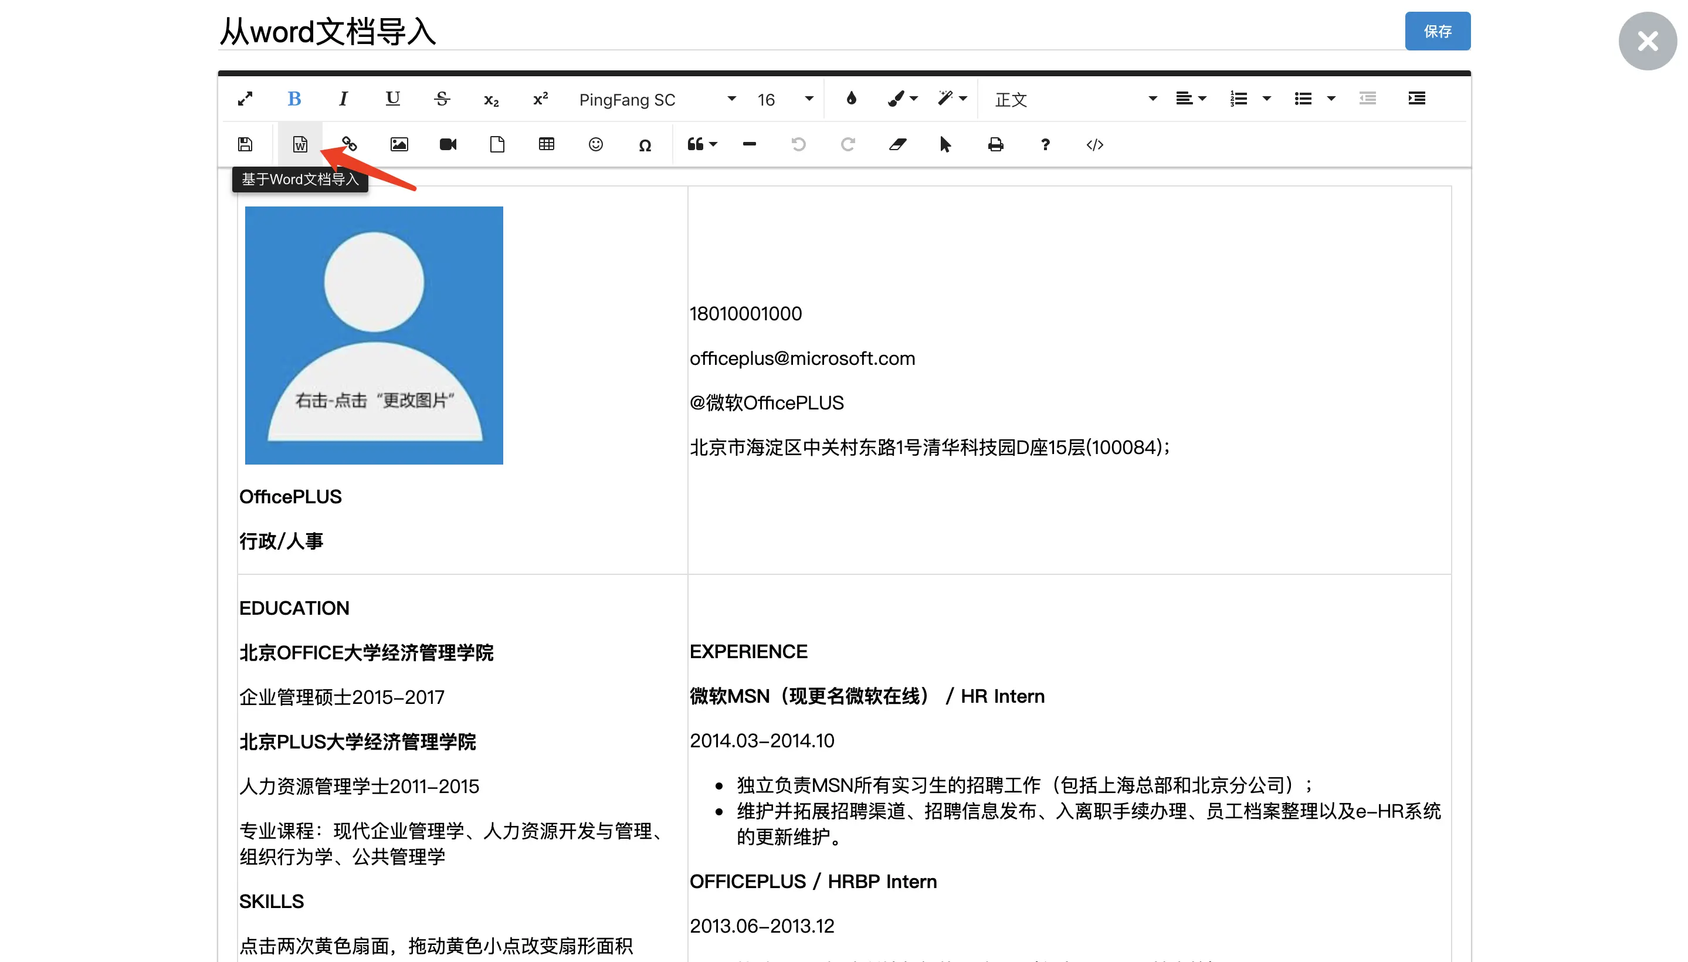Open the PingFang SC font dropdown
The height and width of the screenshot is (962, 1688).
[658, 100]
